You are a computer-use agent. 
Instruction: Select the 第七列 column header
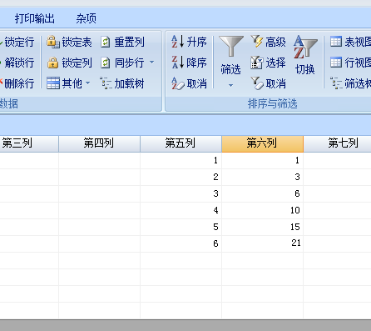coord(337,143)
